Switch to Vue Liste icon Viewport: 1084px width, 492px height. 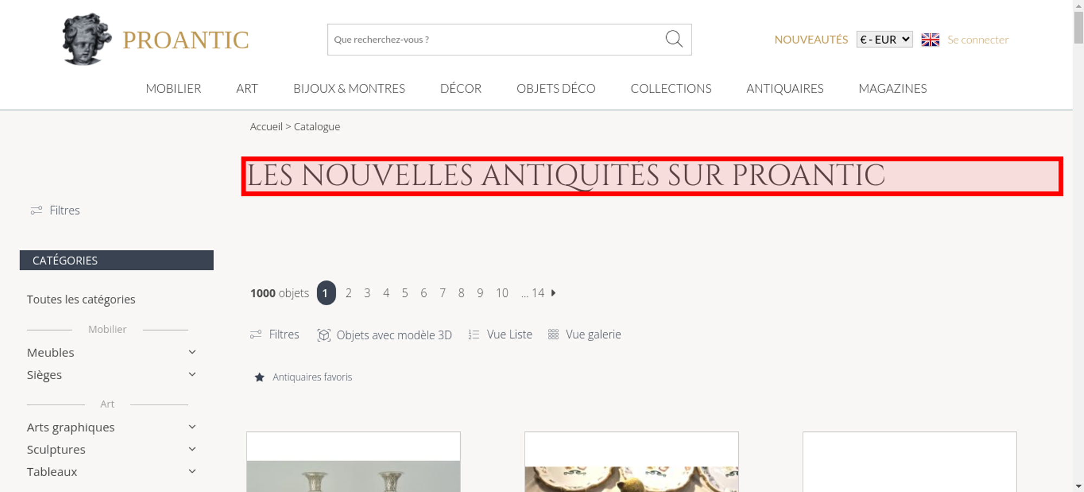pyautogui.click(x=474, y=334)
